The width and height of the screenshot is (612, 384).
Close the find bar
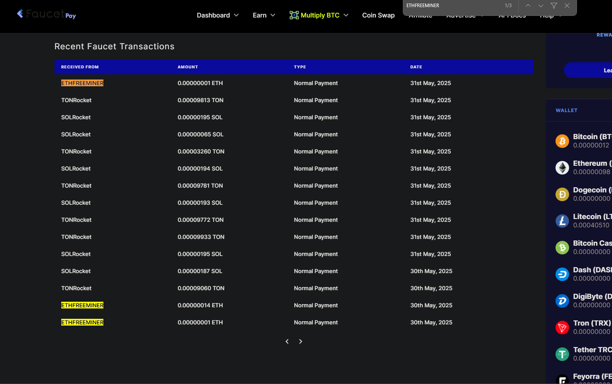[567, 6]
